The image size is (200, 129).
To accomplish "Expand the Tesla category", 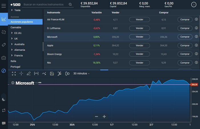I will click(12, 10).
